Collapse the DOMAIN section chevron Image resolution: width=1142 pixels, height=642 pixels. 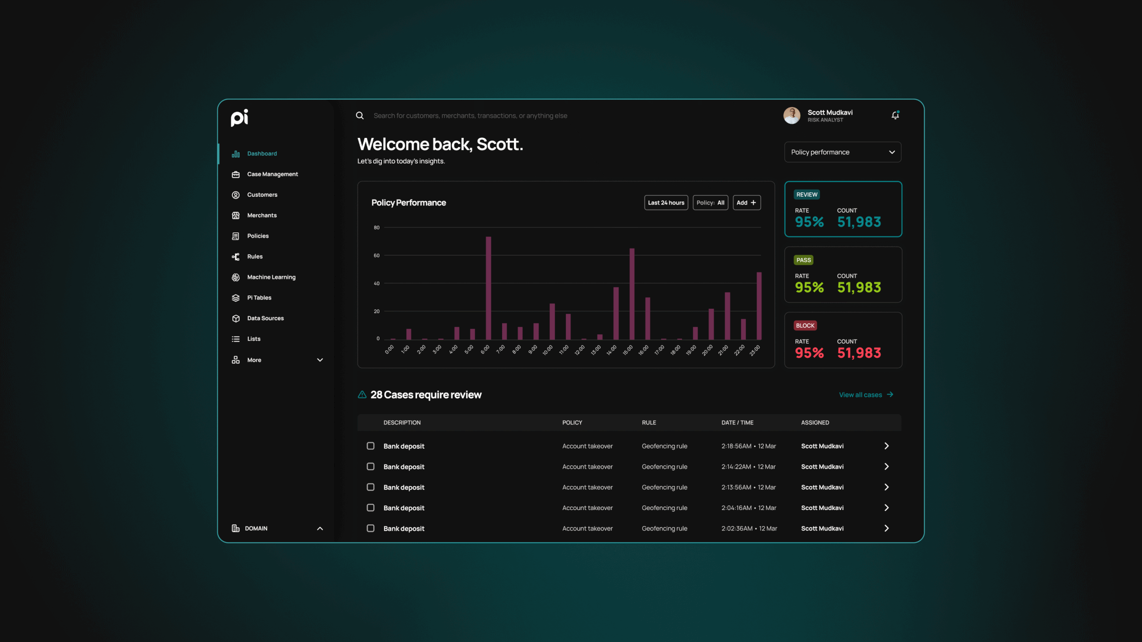coord(320,528)
